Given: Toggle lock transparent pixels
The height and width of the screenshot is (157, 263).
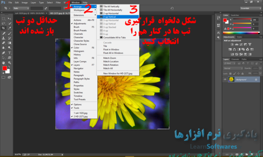Looking at the screenshot, I should [230, 73].
